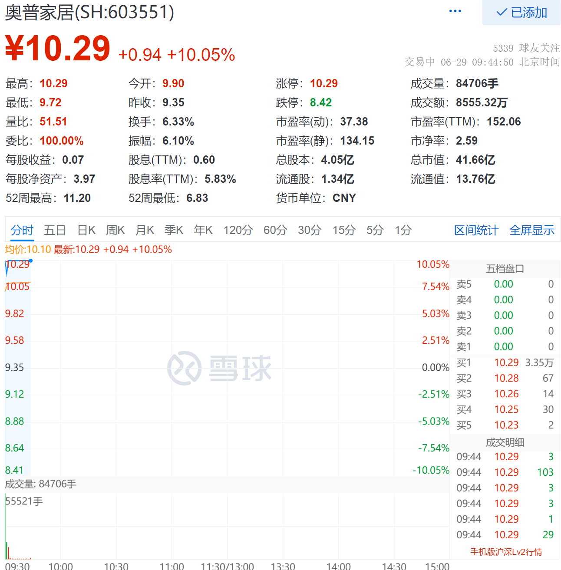Image resolution: width=561 pixels, height=570 pixels.
Task: Click the 均价:10.10 label above chart
Action: [28, 250]
